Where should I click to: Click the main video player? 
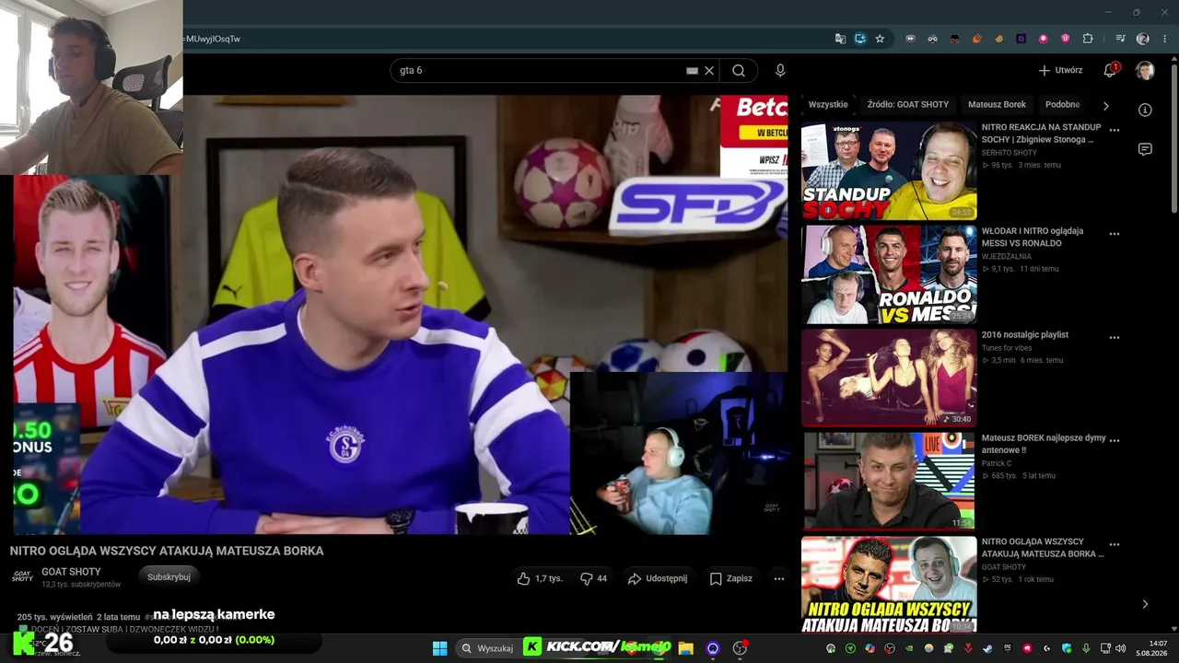401,314
